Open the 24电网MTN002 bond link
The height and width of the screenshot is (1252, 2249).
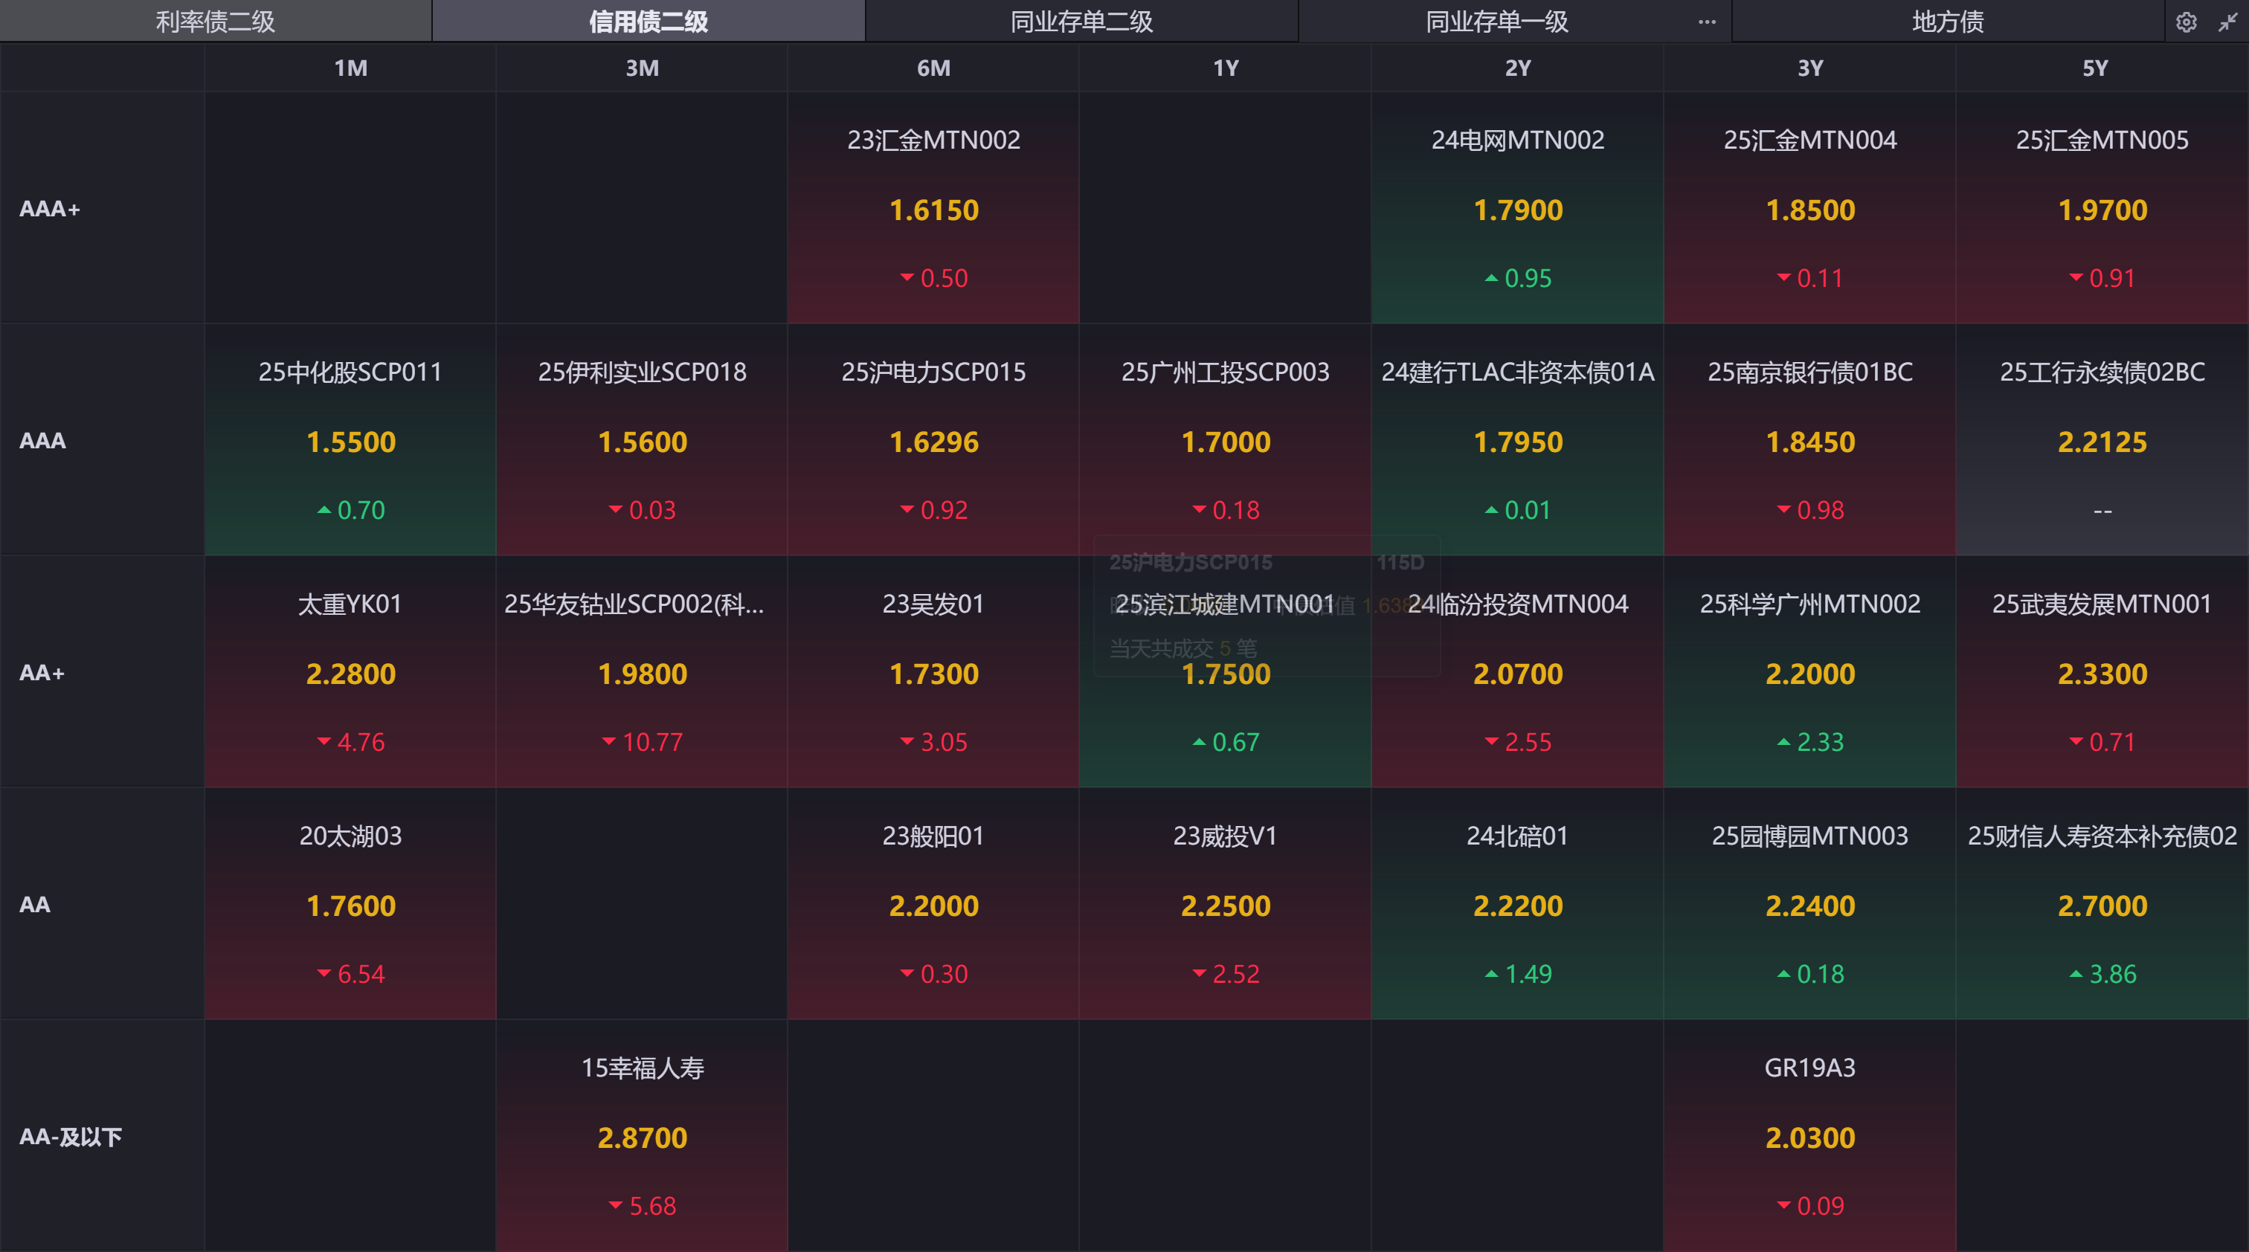point(1517,141)
